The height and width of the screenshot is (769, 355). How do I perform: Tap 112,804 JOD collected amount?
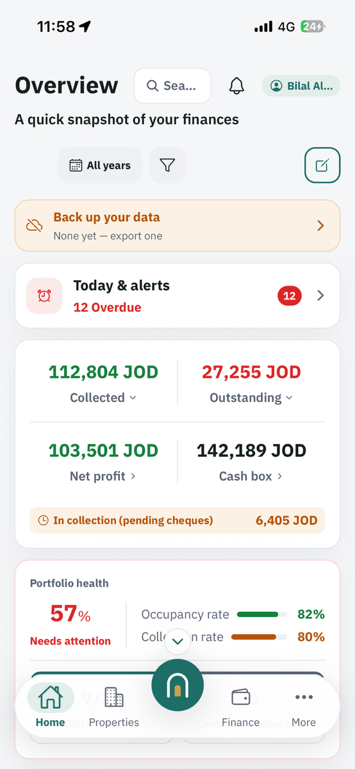pyautogui.click(x=103, y=372)
